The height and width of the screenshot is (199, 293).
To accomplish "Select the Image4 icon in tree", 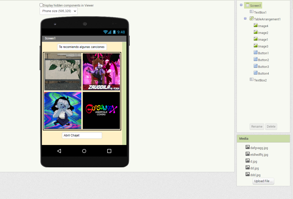I will (255, 25).
